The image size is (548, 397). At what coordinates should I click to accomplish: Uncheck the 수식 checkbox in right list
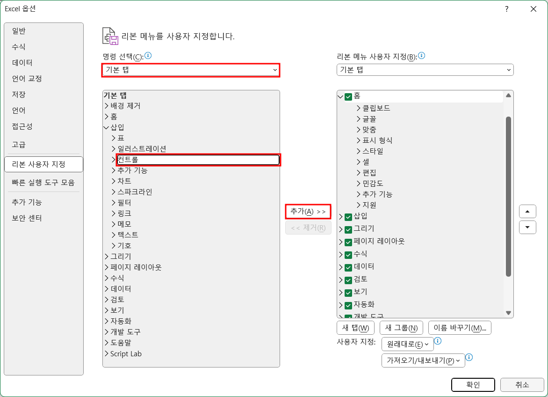click(348, 255)
